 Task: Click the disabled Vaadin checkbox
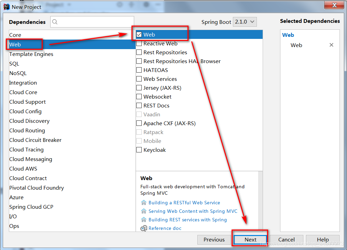tap(139, 114)
